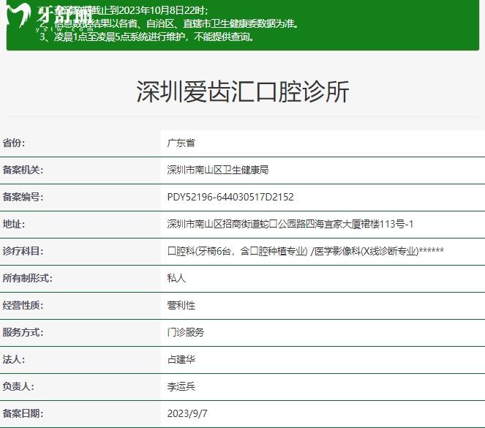Click the 经营性质 label
485x428 pixels.
(23, 305)
